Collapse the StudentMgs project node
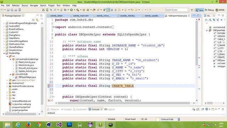 pyautogui.click(x=4, y=53)
